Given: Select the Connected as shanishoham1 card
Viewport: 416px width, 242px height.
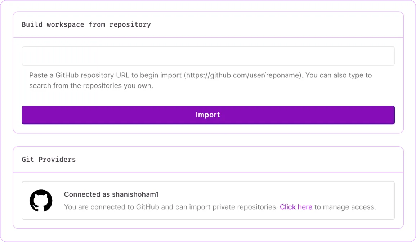Looking at the screenshot, I should (208, 200).
